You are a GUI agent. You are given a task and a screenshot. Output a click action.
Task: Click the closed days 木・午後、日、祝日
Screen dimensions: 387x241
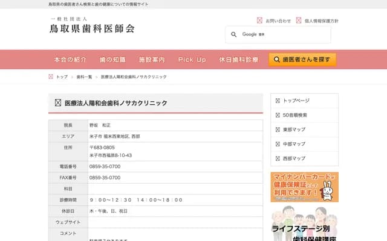pos(108,211)
